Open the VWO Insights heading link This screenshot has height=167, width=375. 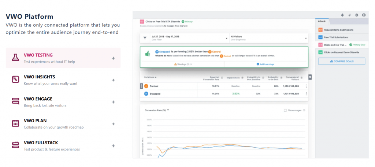point(40,77)
